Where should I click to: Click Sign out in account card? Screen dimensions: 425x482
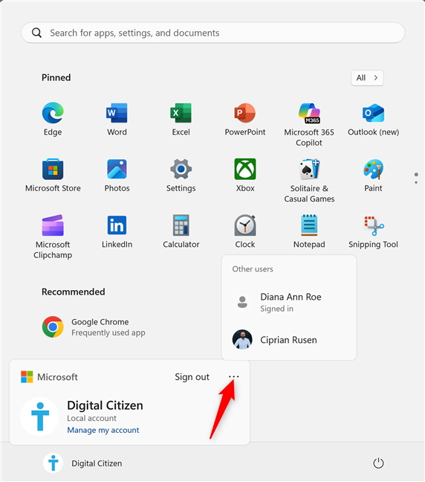click(192, 377)
